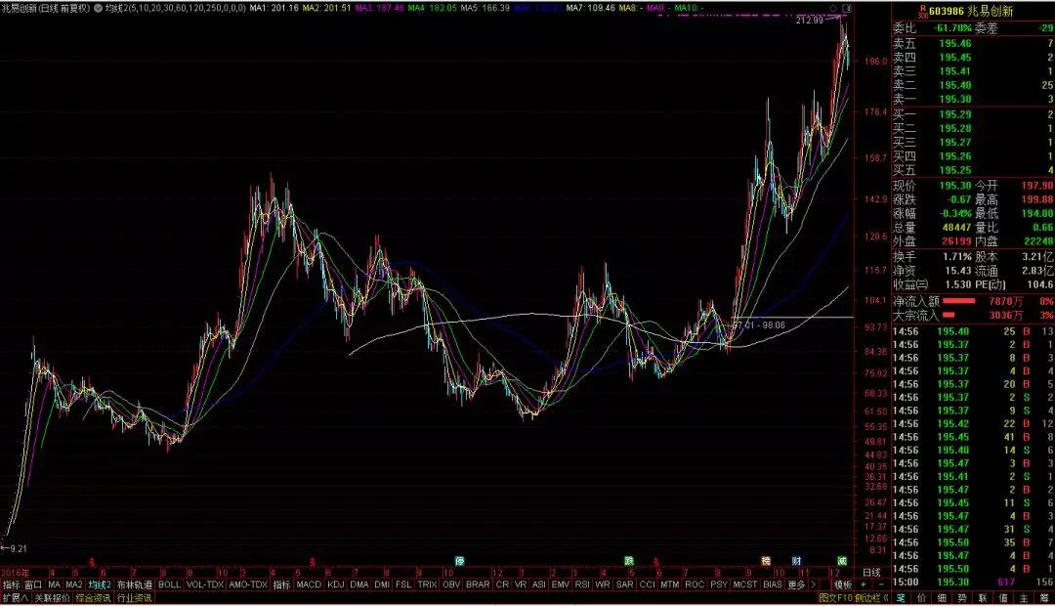
Task: Toggle the 布林轨道 Bollinger band overlay
Action: (x=135, y=584)
